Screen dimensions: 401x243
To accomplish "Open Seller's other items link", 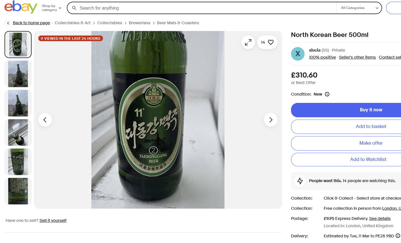I will 357,57.
